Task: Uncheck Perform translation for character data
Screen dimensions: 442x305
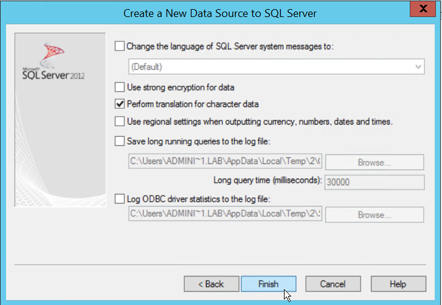Action: (120, 105)
